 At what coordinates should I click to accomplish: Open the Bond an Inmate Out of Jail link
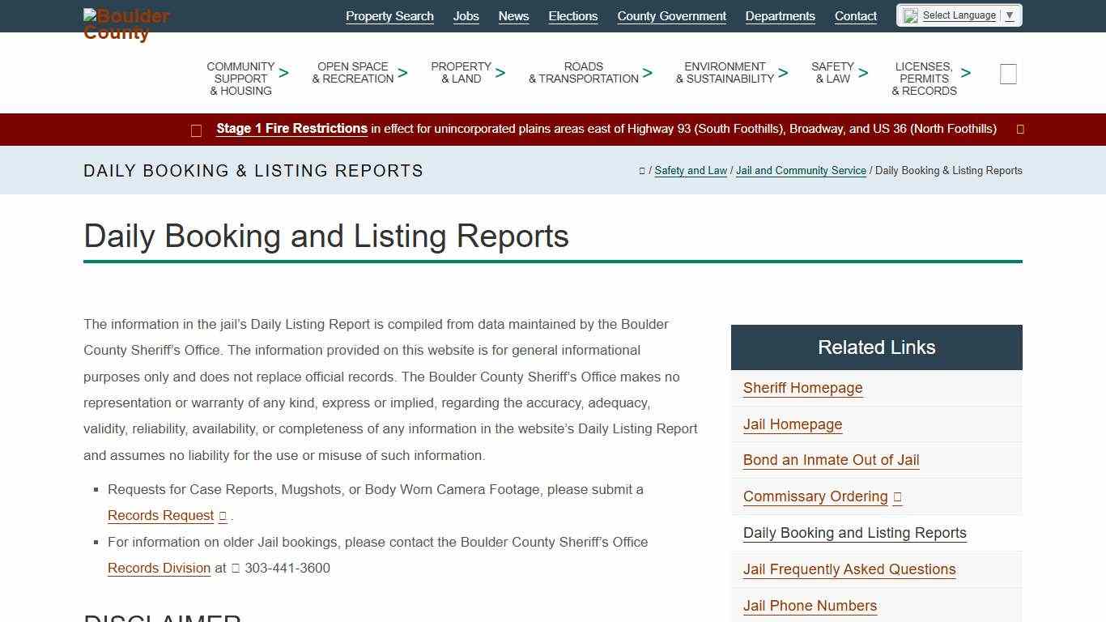(831, 460)
